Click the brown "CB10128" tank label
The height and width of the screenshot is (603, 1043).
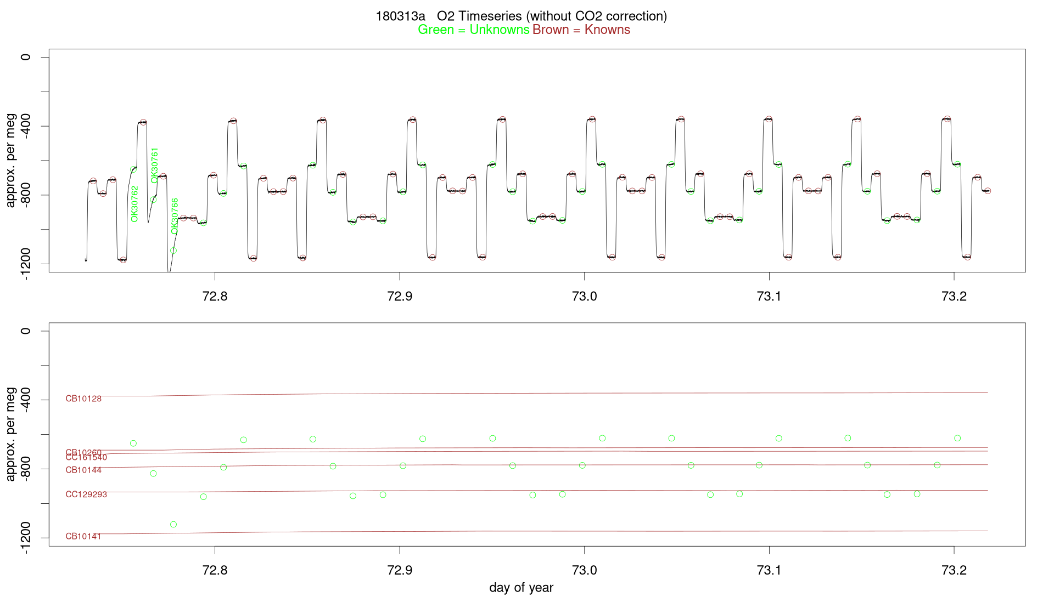coord(83,399)
